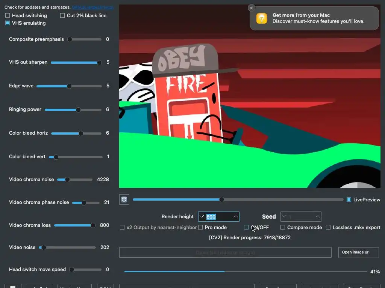Dismiss the Get more from your Mac notification

coord(251,8)
